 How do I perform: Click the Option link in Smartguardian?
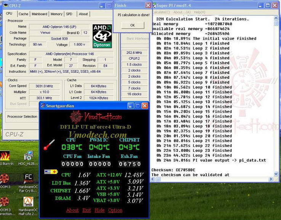coord(115,210)
